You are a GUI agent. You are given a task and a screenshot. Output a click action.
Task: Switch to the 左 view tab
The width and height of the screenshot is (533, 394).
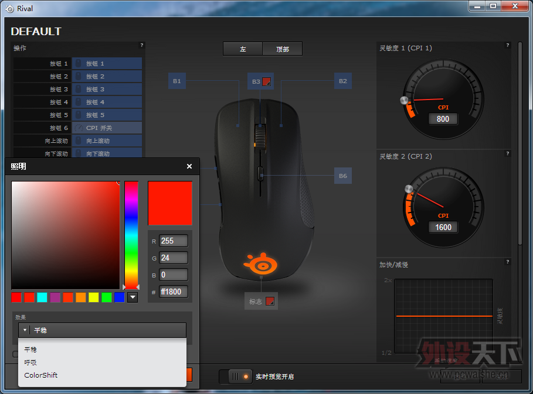[x=243, y=49]
